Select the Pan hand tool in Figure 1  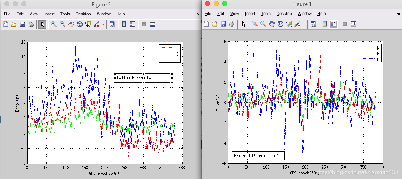[272, 24]
